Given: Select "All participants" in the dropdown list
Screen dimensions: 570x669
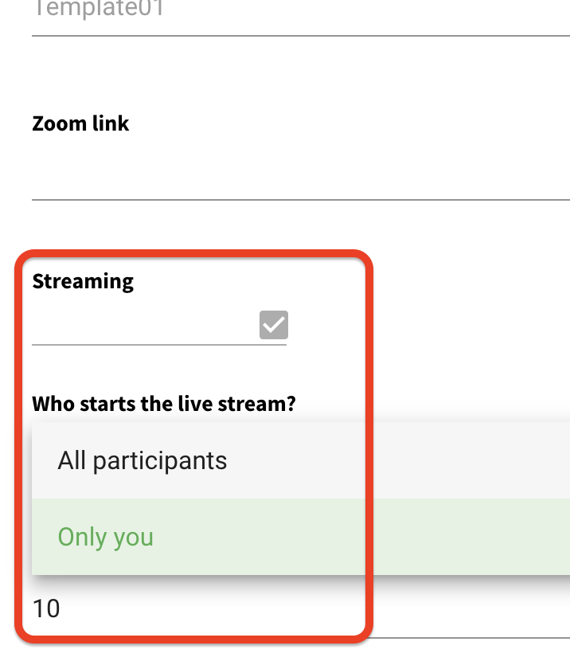Looking at the screenshot, I should (142, 460).
